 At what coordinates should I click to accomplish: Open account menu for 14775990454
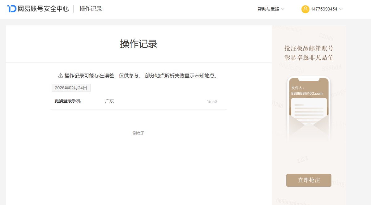click(324, 9)
